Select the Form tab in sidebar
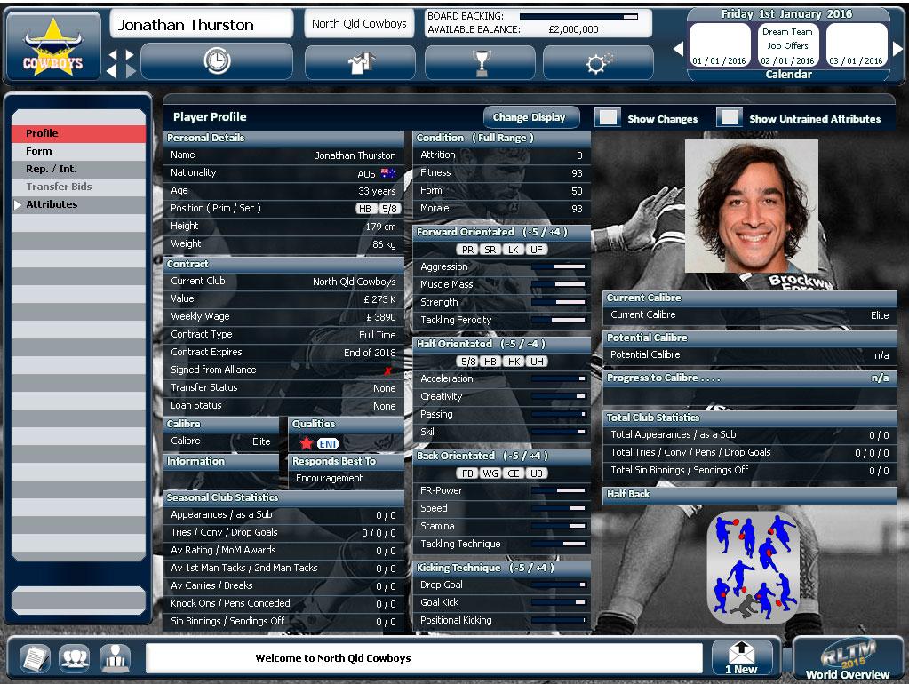Image resolution: width=909 pixels, height=684 pixels. click(39, 151)
